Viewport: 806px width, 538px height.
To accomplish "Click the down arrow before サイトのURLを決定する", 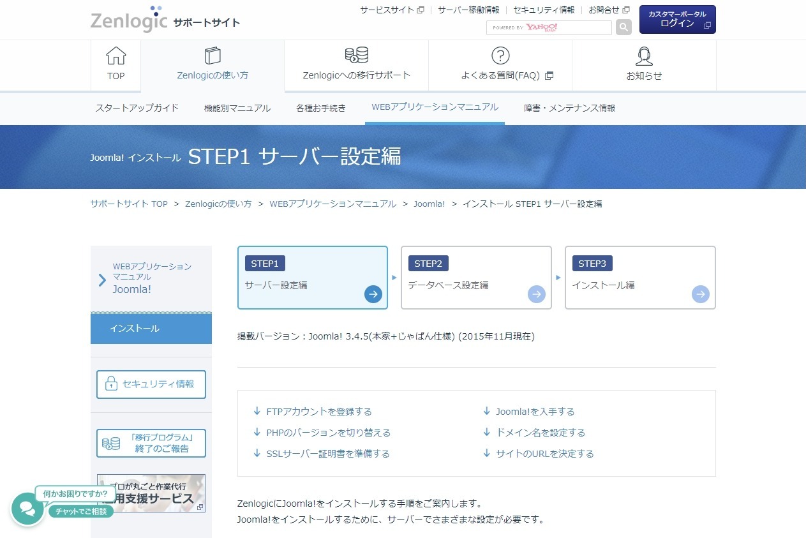I will [487, 453].
